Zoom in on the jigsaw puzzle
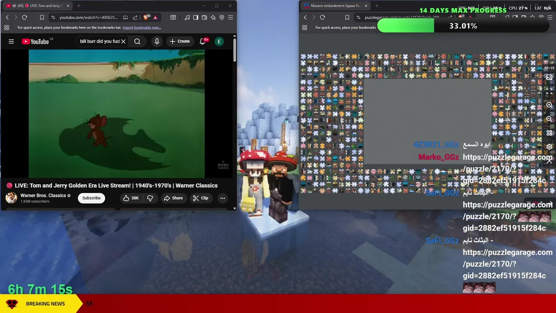 tap(549, 105)
